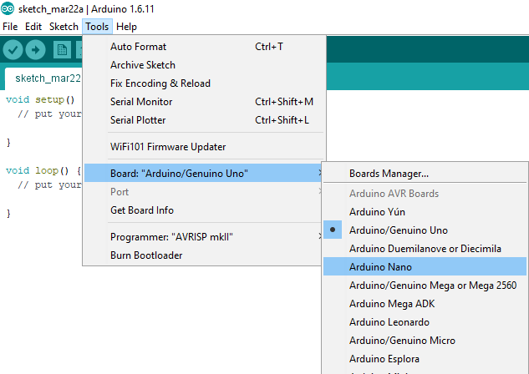Expand the Programmer: "AVRISP mkII" submenu
This screenshot has height=374, width=529.
tap(204, 237)
